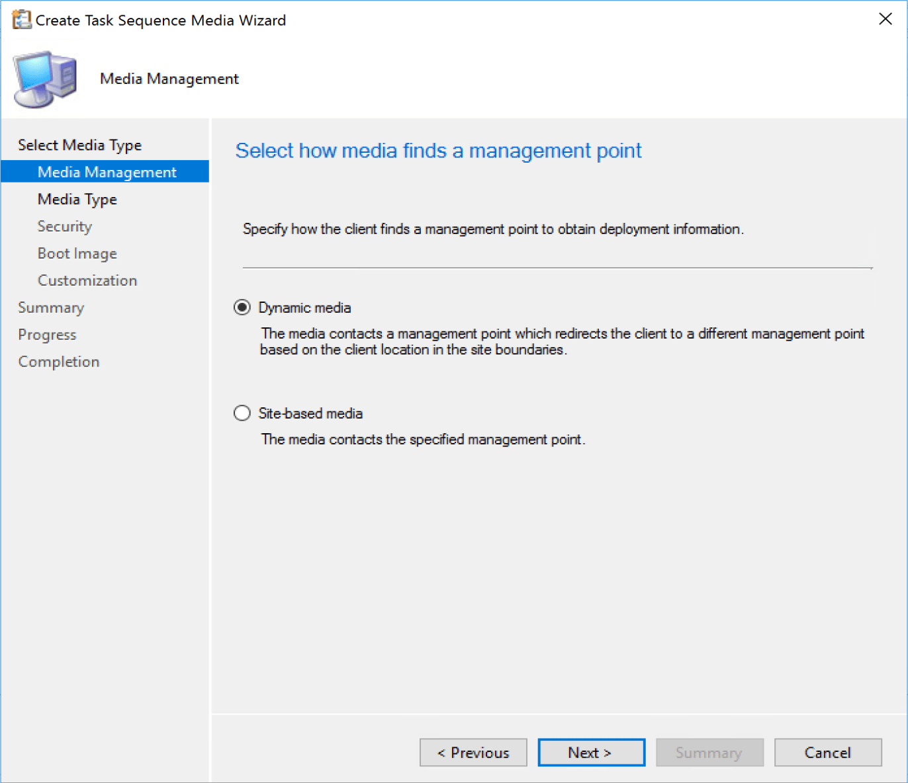Click the Next button
The image size is (908, 783).
[590, 752]
